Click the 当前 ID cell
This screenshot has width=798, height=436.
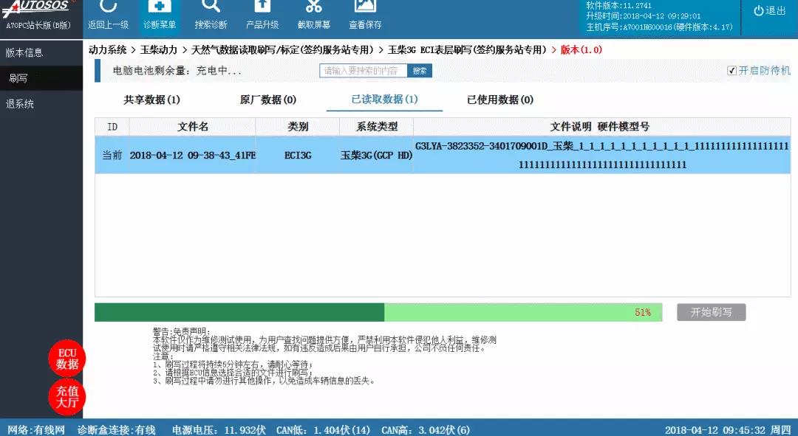[x=112, y=156]
